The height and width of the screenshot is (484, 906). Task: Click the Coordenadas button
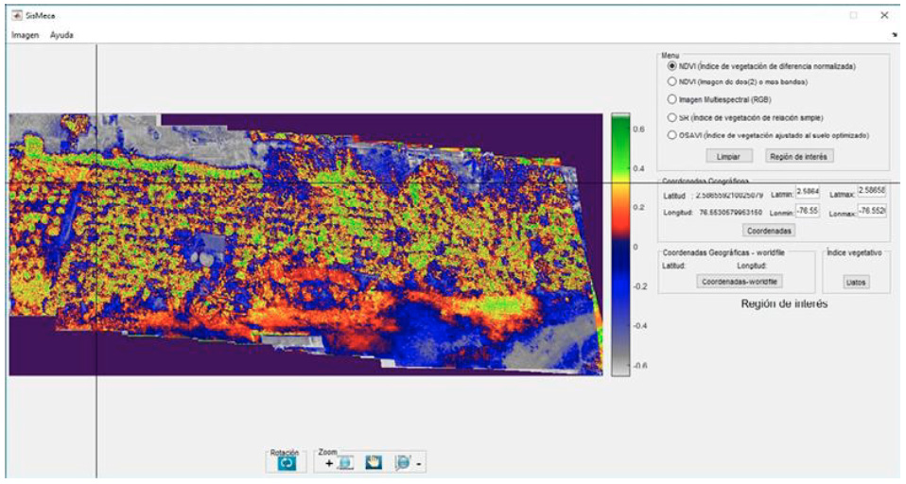pos(769,230)
